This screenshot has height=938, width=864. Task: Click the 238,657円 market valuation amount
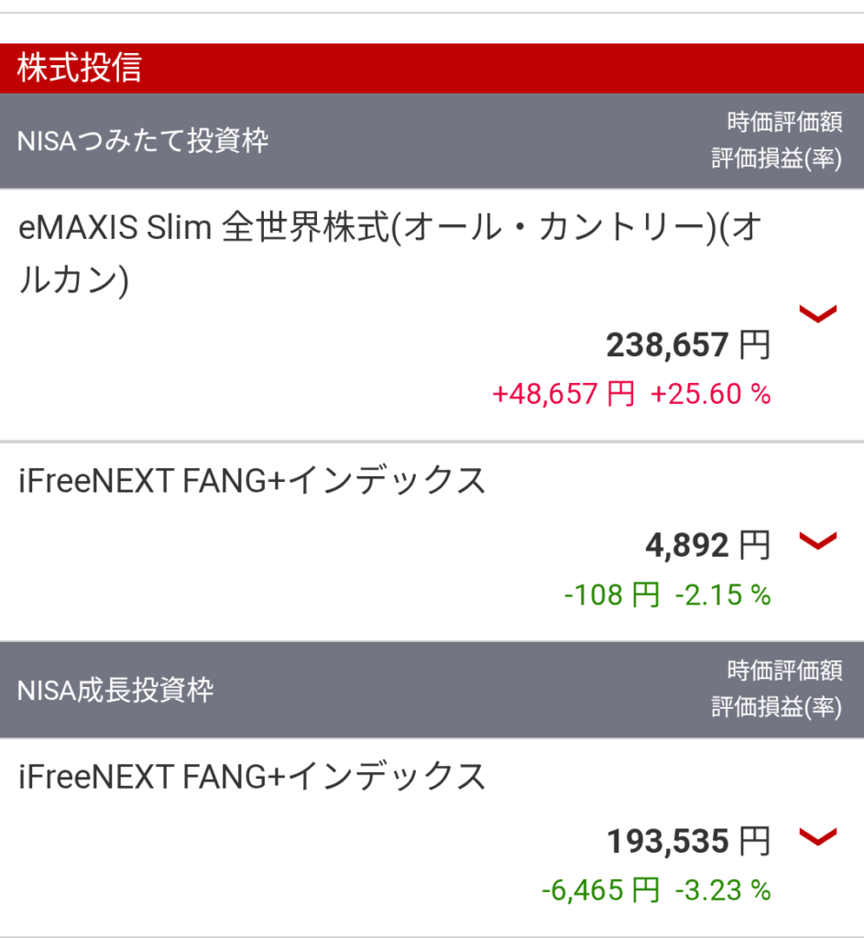pyautogui.click(x=688, y=345)
